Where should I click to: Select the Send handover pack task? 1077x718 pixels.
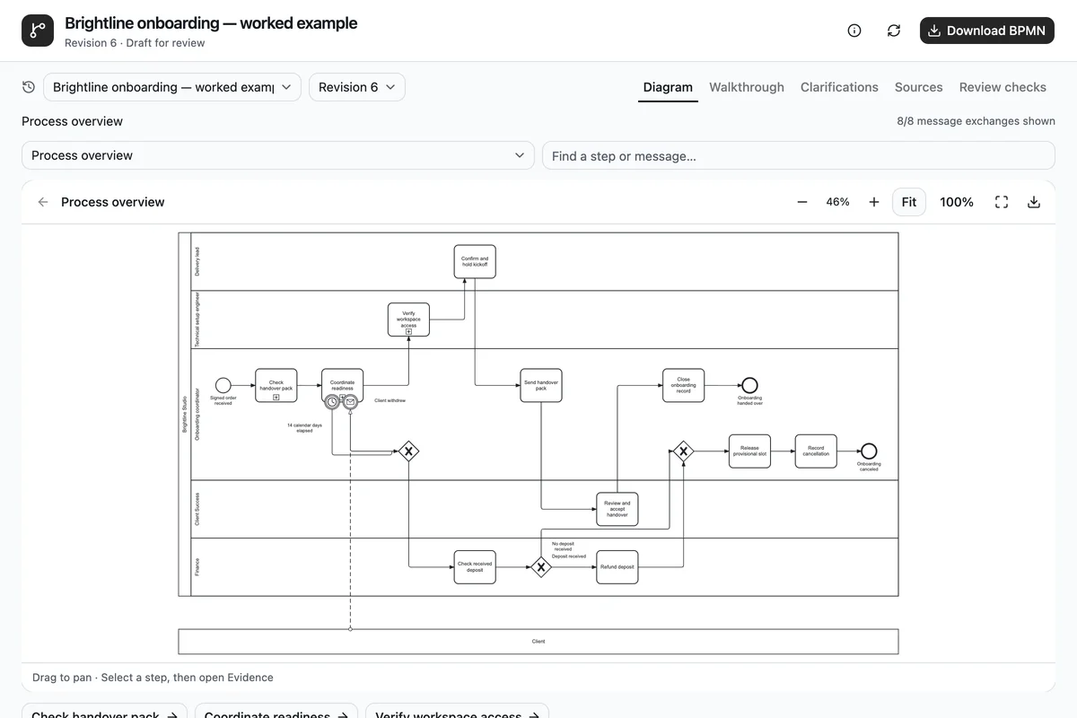541,385
